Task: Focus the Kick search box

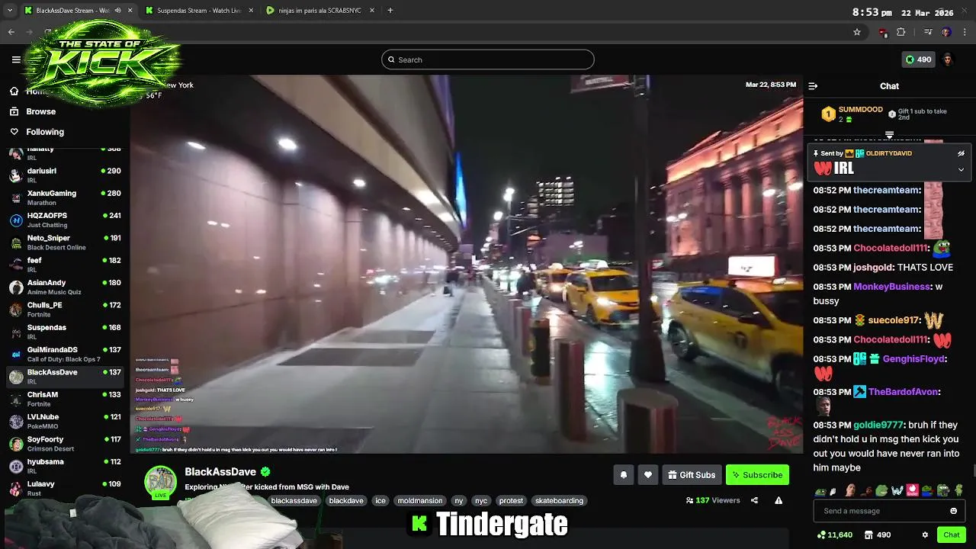Action: tap(488, 59)
